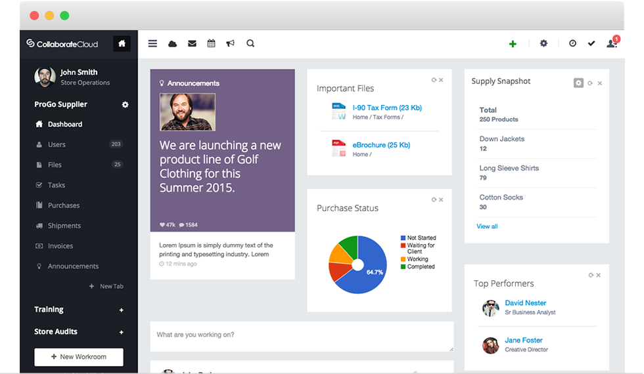
Task: Close the Top Performers widget
Action: coord(599,275)
